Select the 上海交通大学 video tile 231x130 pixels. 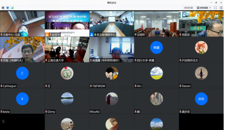[x=67, y=49]
